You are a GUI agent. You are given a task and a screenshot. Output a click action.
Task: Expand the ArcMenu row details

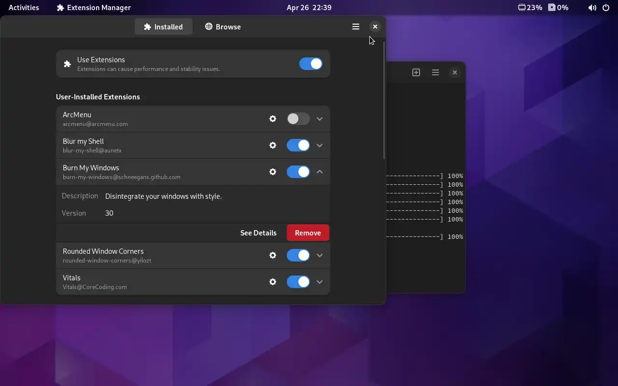[x=320, y=119]
